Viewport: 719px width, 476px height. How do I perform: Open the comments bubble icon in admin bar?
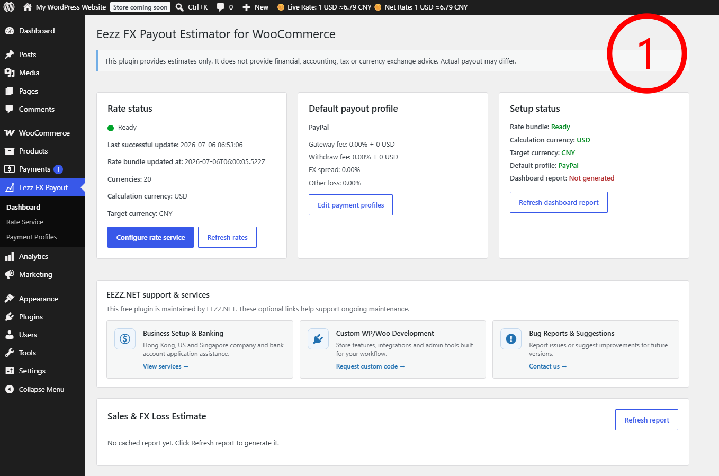click(x=220, y=7)
